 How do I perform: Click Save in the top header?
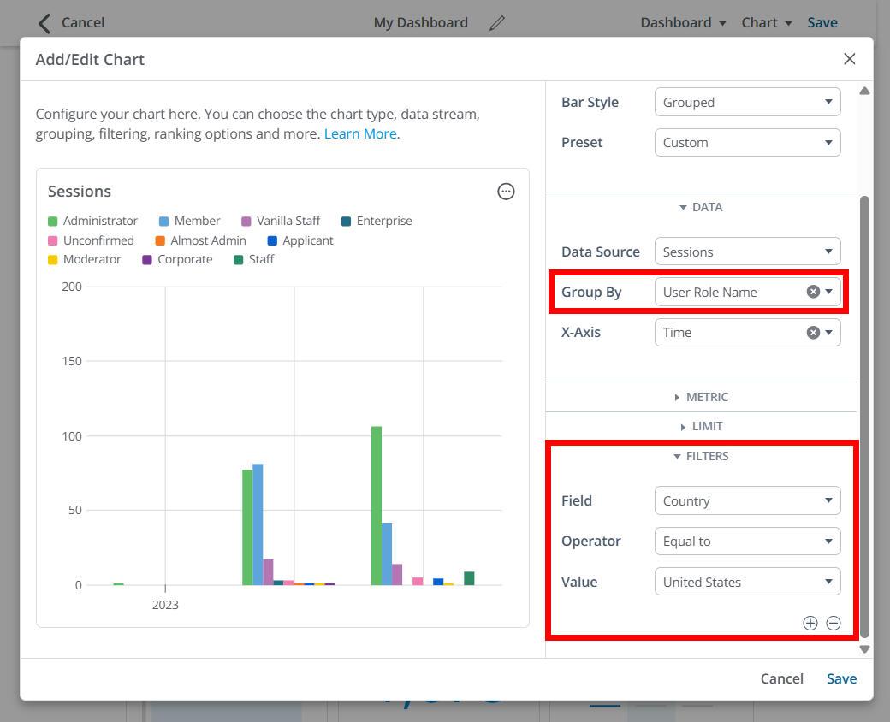click(822, 23)
